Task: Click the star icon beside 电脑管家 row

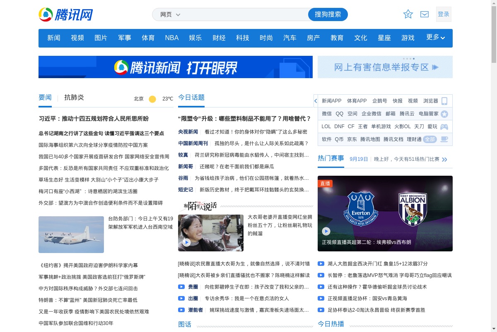Action: [444, 114]
